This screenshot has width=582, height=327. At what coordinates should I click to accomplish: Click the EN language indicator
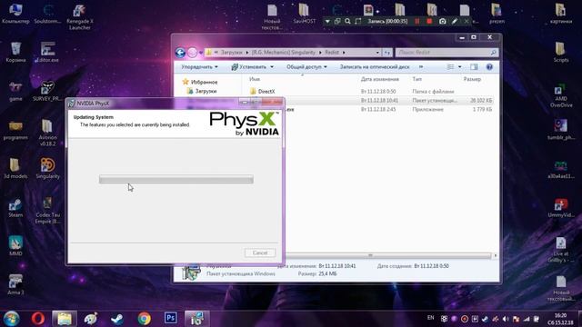430,318
